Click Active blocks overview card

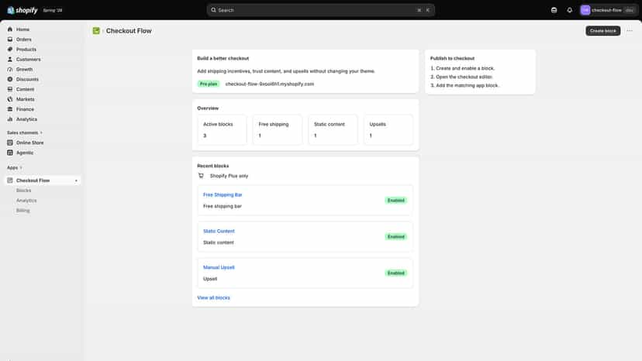222,129
